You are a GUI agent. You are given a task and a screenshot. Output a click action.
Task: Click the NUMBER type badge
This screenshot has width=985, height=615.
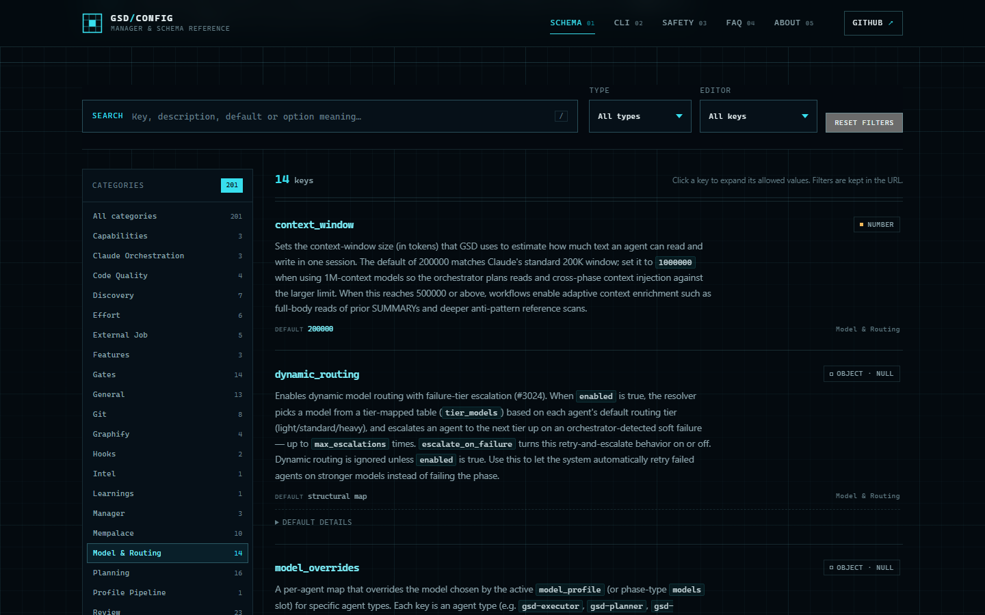(x=877, y=225)
